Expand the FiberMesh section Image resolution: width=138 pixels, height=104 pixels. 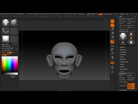123,60
